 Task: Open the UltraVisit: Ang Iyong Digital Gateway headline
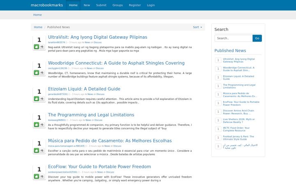(x=97, y=37)
